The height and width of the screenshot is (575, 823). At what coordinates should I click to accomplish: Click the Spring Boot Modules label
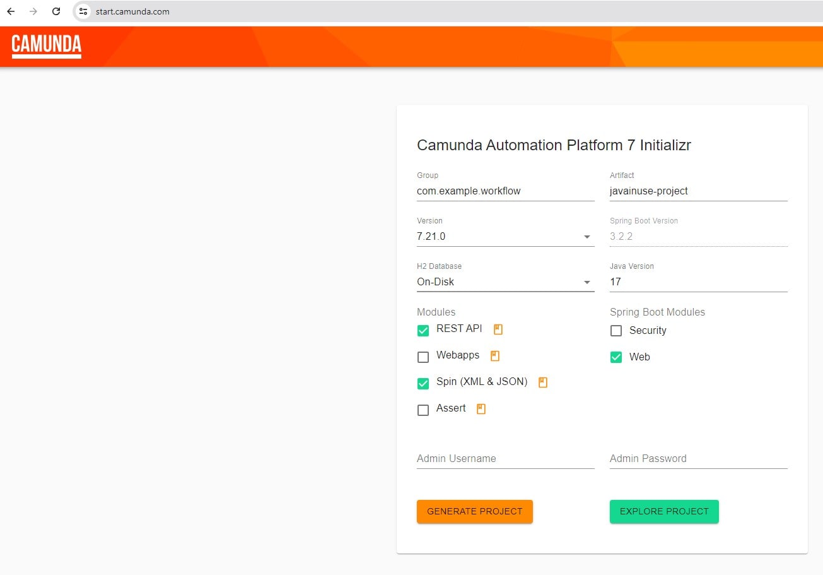657,312
